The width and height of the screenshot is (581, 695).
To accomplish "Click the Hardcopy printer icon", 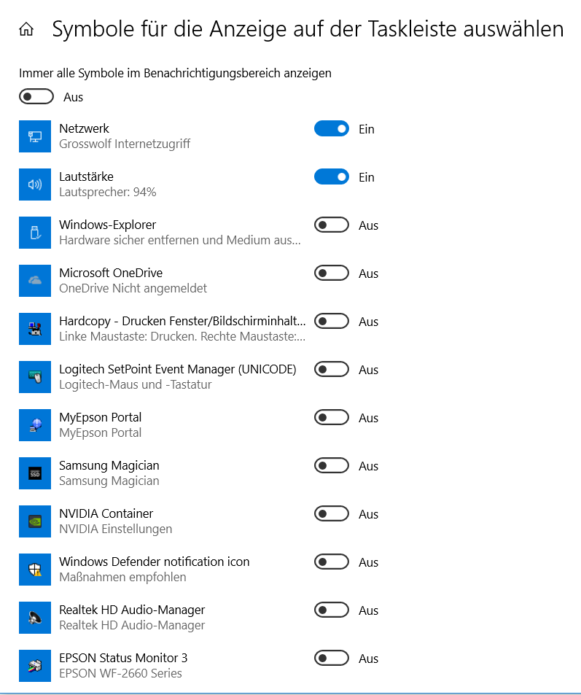I will point(35,329).
